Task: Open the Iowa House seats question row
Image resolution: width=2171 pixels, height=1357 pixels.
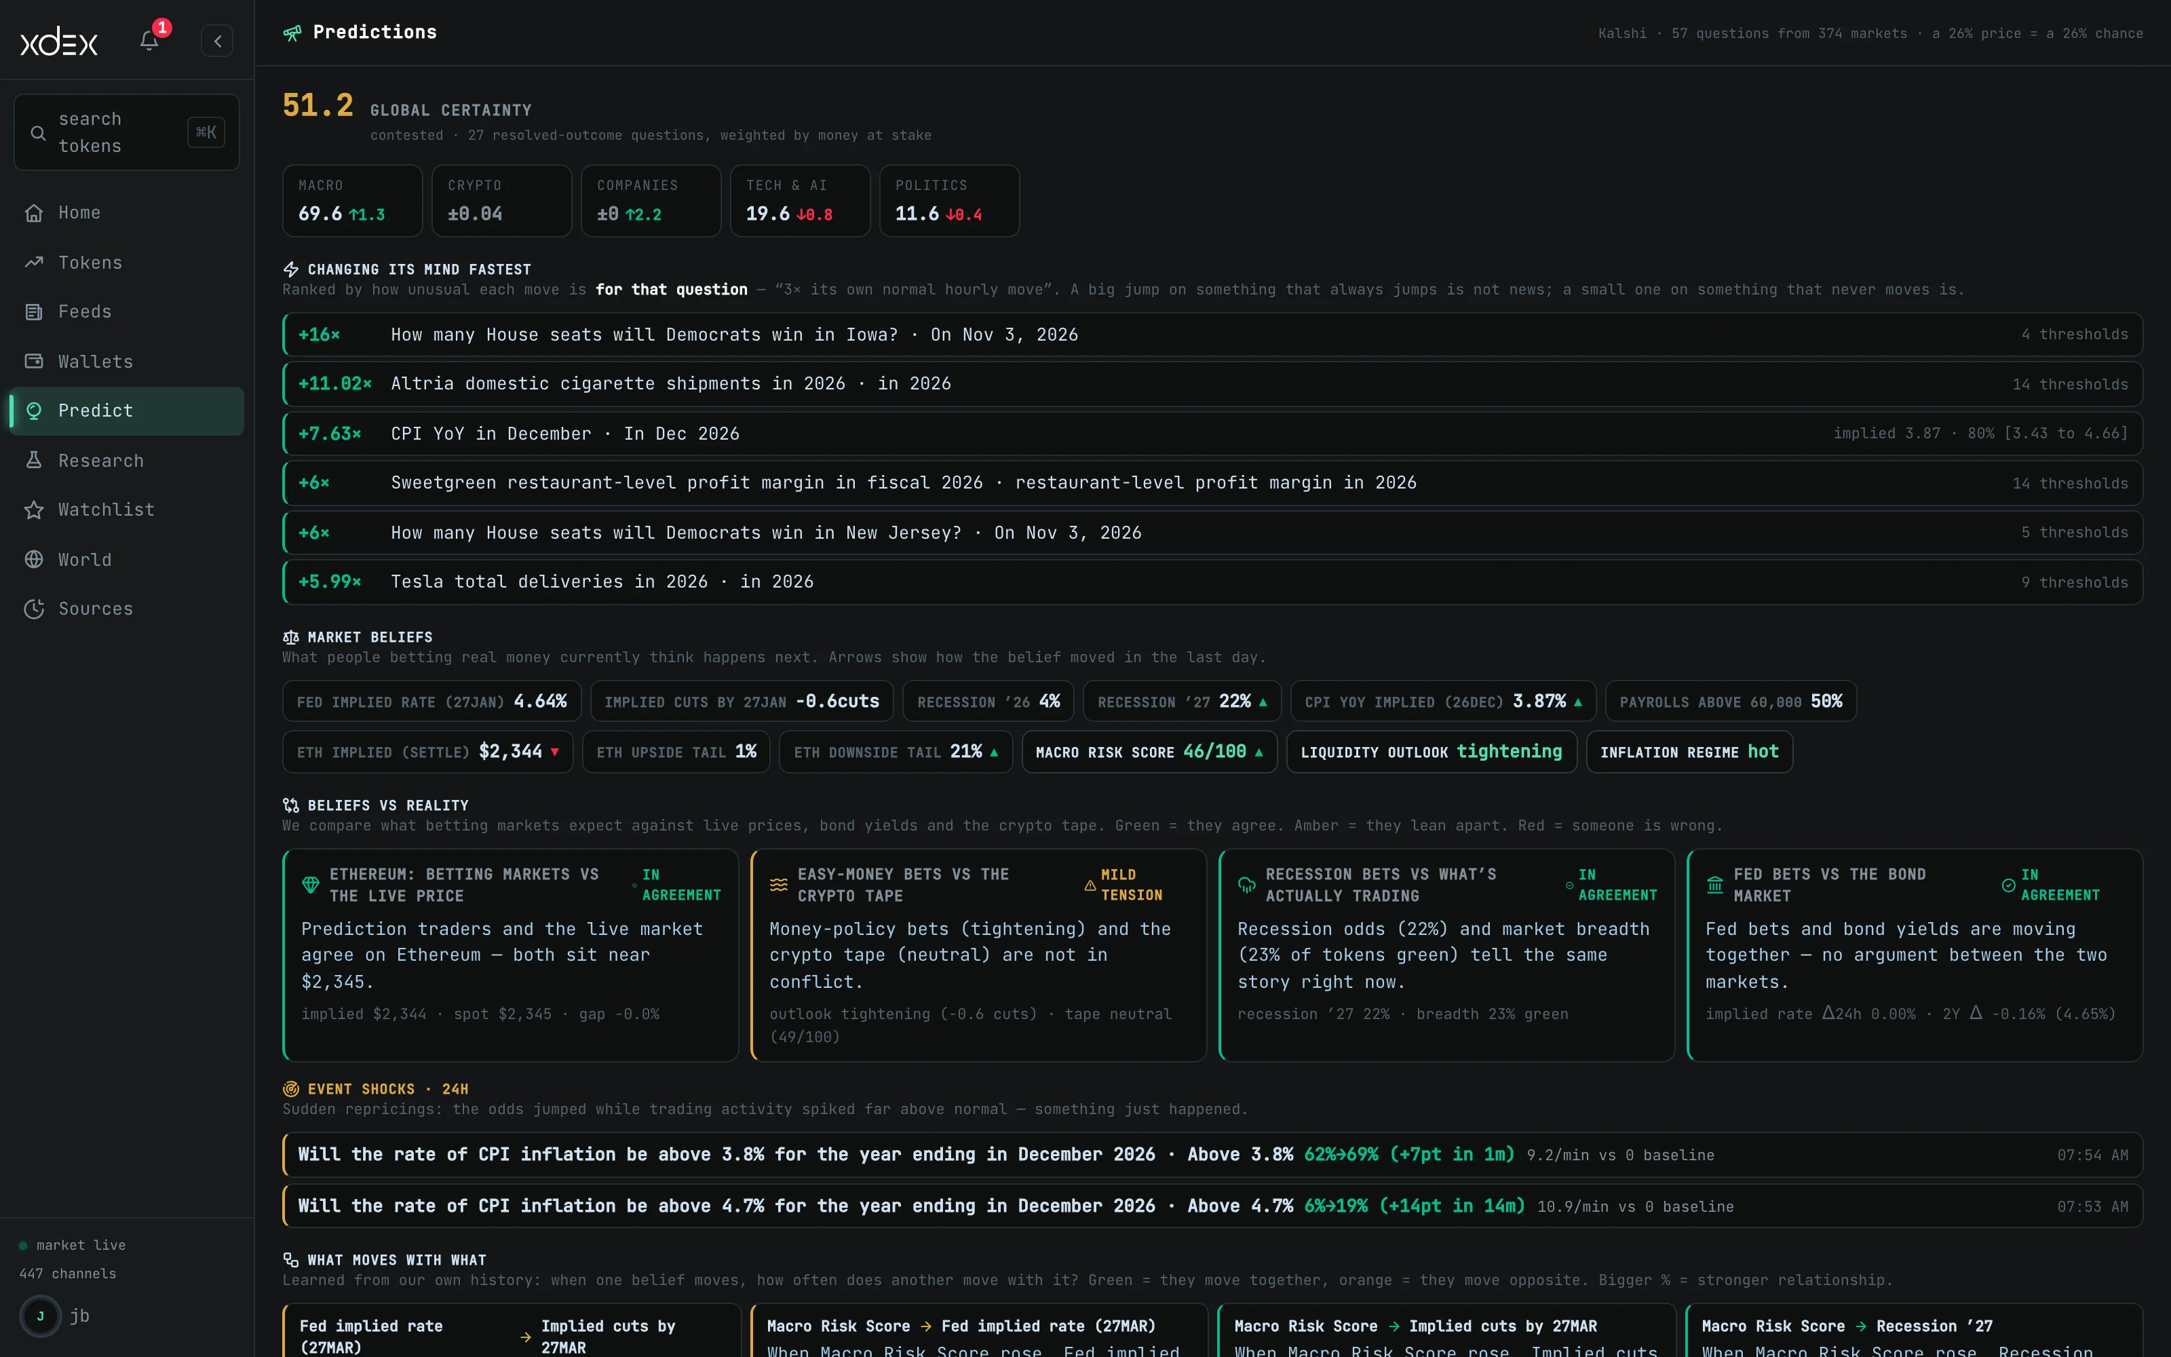Action: pyautogui.click(x=1212, y=335)
